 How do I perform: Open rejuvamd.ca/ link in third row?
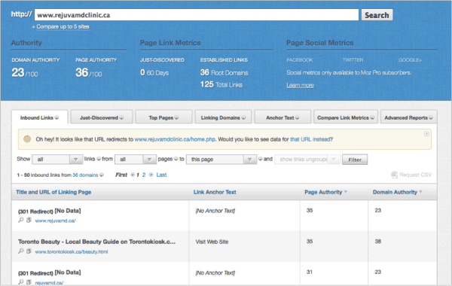pyautogui.click(x=49, y=283)
